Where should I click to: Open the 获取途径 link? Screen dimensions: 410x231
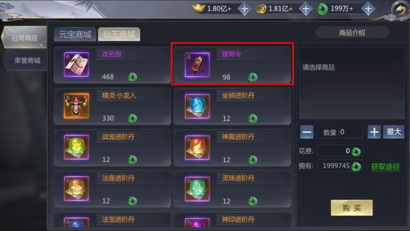[x=385, y=166]
